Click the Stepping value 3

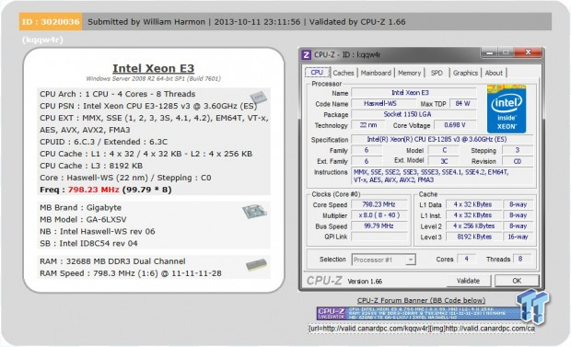click(x=518, y=150)
